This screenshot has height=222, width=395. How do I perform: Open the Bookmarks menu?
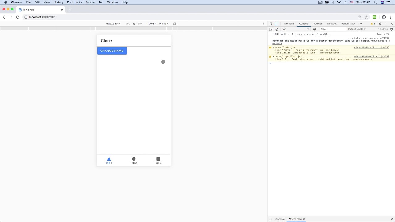pos(74,2)
